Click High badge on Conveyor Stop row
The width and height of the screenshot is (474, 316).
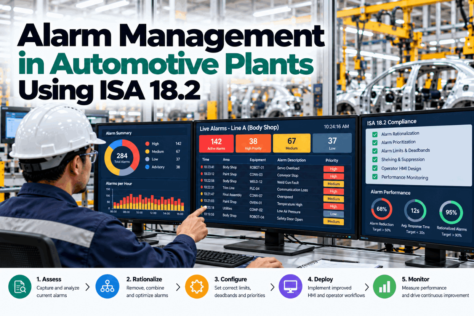coord(334,176)
